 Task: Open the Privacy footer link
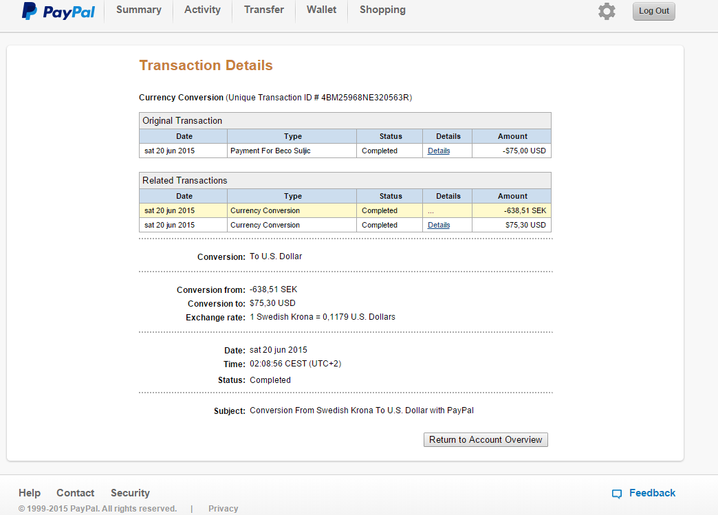pyautogui.click(x=223, y=509)
